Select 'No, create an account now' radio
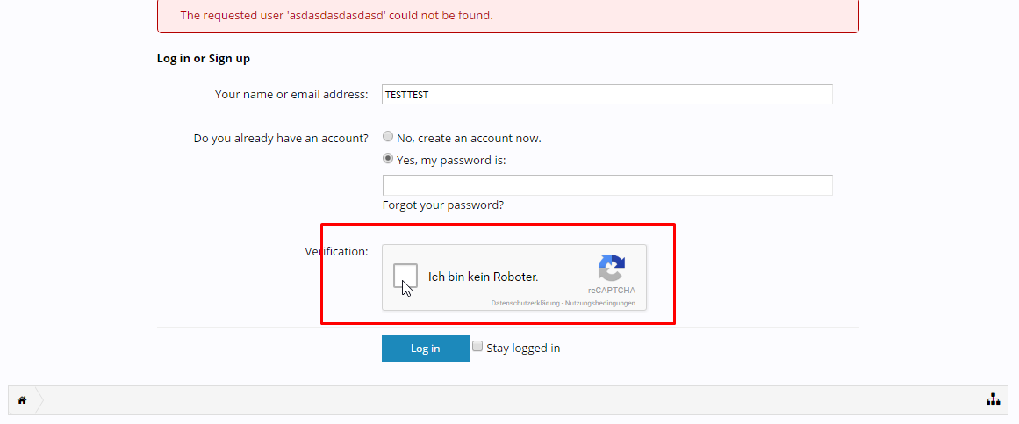This screenshot has width=1019, height=424. [388, 137]
